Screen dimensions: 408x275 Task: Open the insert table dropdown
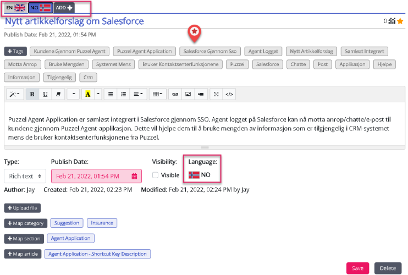tap(157, 94)
